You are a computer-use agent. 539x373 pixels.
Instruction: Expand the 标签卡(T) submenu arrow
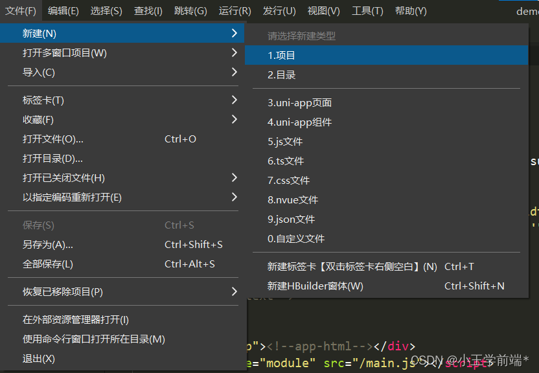pyautogui.click(x=234, y=100)
